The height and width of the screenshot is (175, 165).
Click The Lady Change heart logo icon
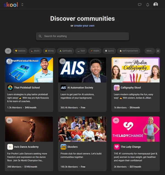(117, 147)
